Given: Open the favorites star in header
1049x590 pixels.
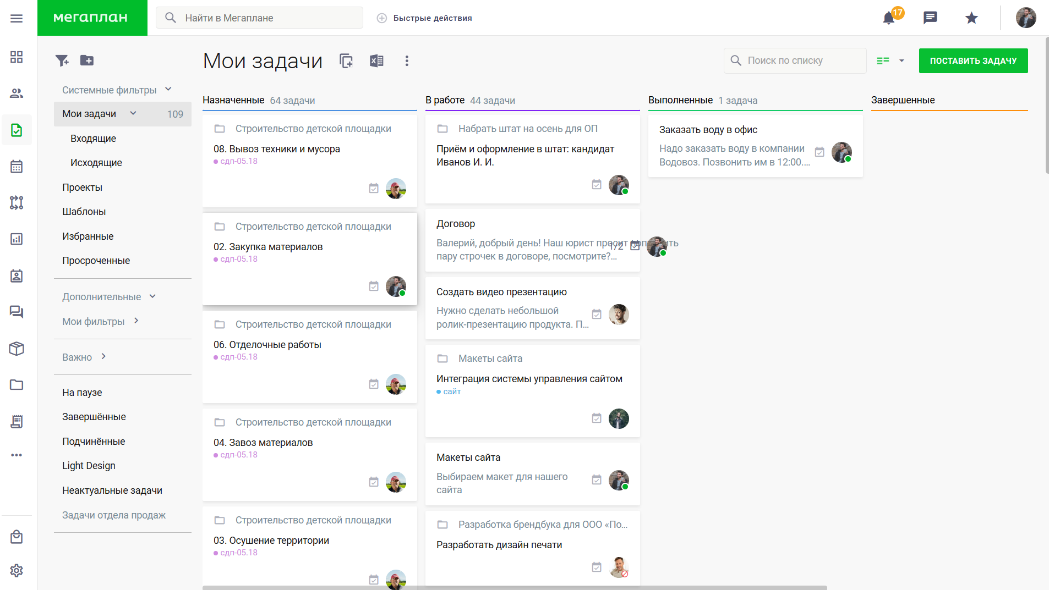Looking at the screenshot, I should (971, 18).
